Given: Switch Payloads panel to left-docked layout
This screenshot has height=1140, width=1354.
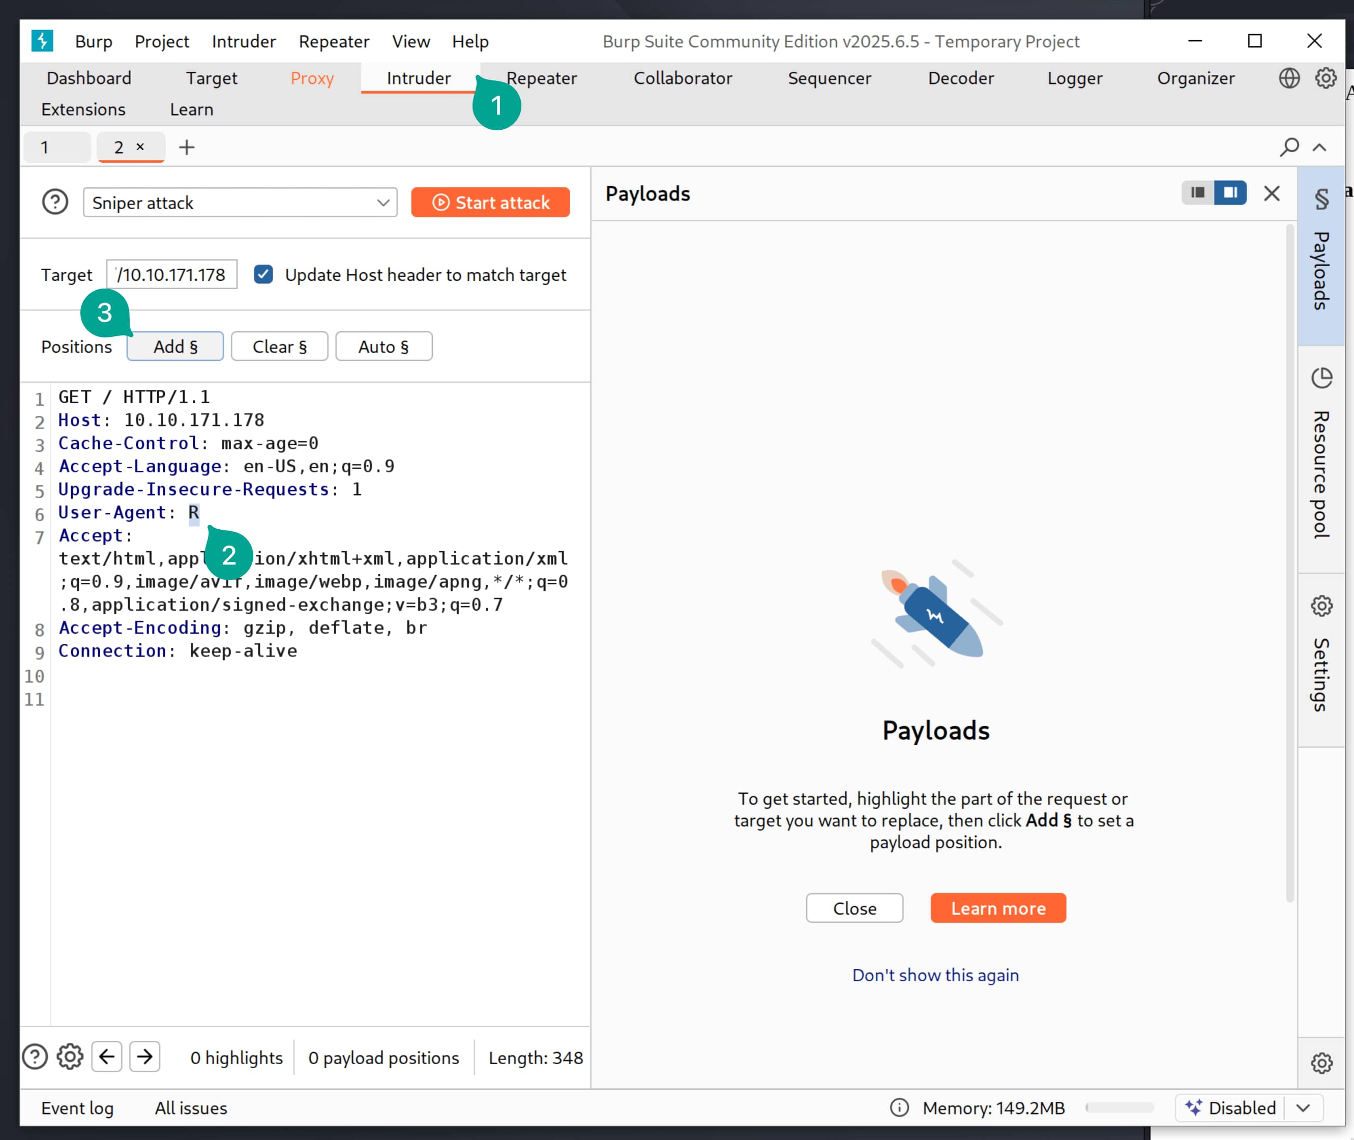Looking at the screenshot, I should point(1198,192).
